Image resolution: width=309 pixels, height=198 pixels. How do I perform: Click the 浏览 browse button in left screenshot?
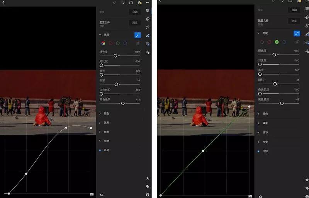pos(135,23)
